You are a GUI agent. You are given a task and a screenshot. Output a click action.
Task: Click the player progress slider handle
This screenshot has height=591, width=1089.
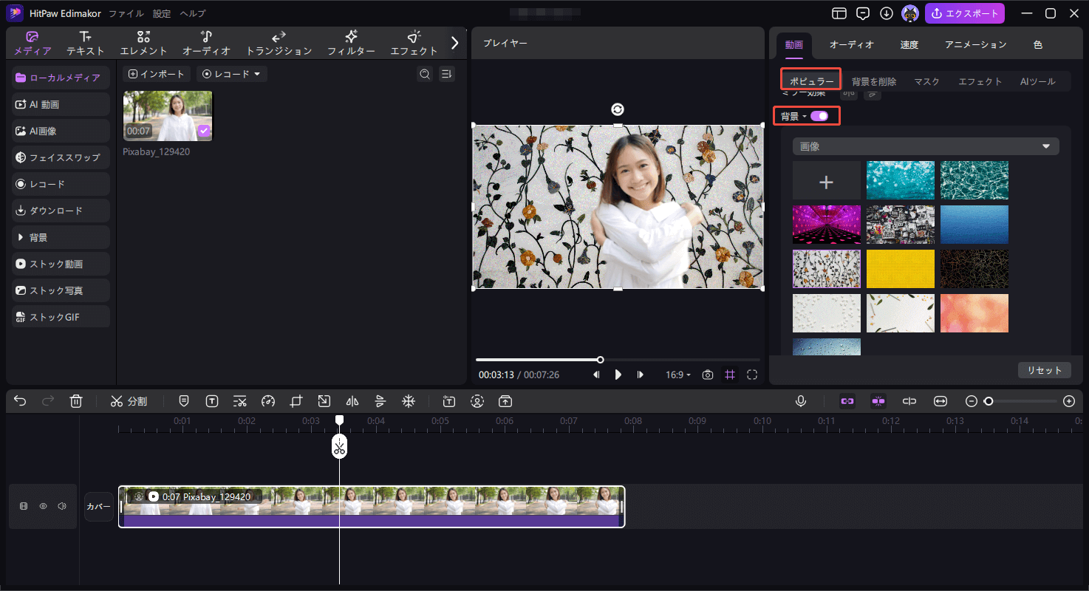point(601,360)
